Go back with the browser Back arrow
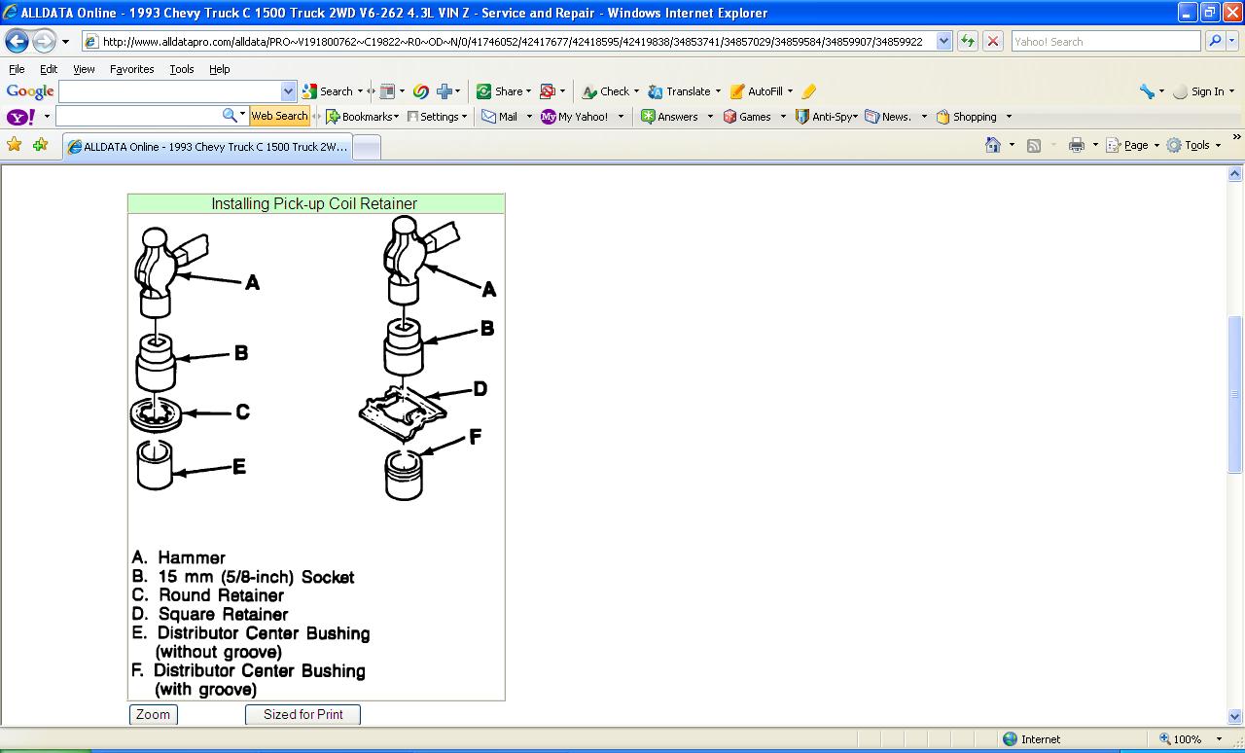The image size is (1245, 753). [18, 42]
